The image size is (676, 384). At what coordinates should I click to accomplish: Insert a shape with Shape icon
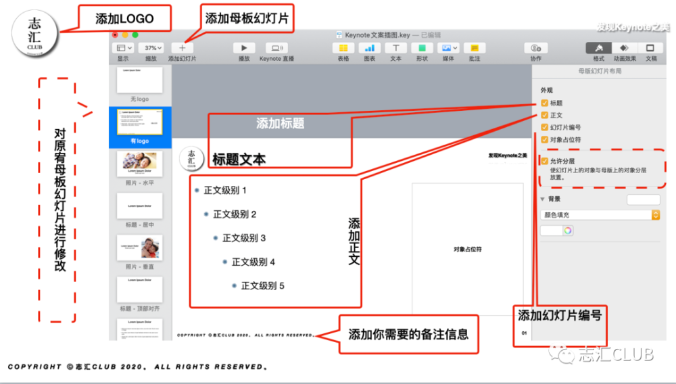coord(422,48)
